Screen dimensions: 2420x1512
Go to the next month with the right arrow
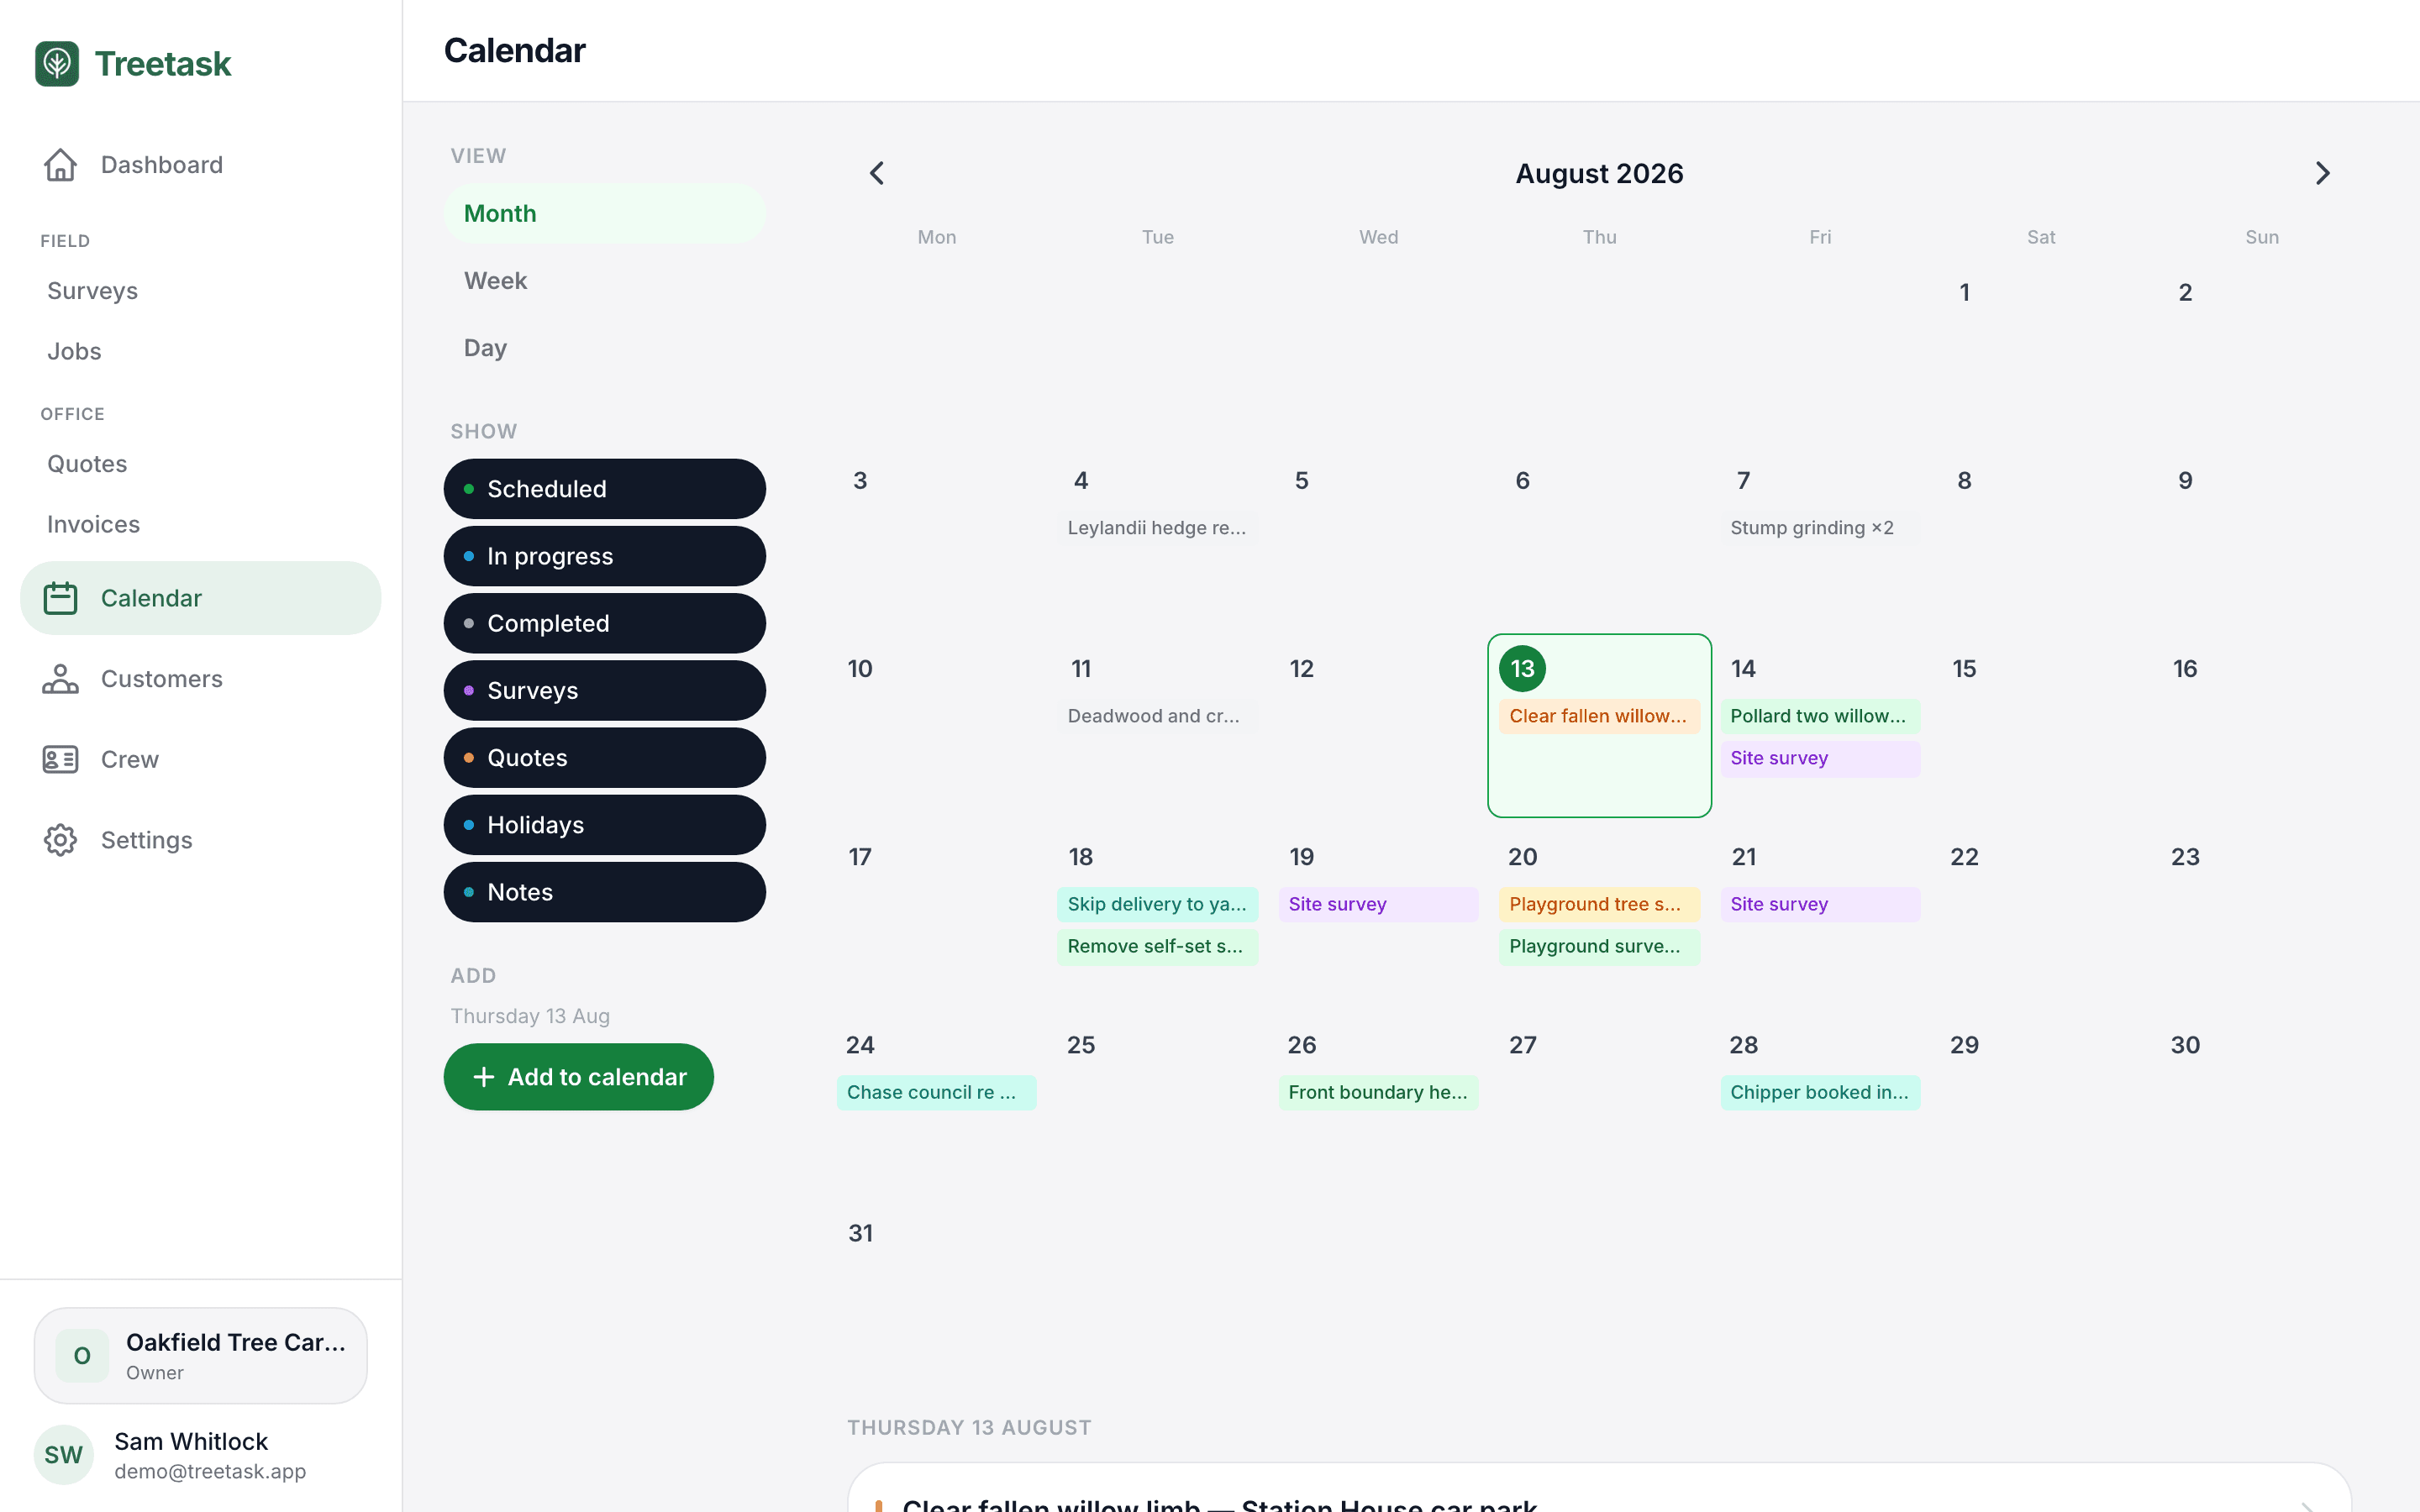coord(2322,173)
